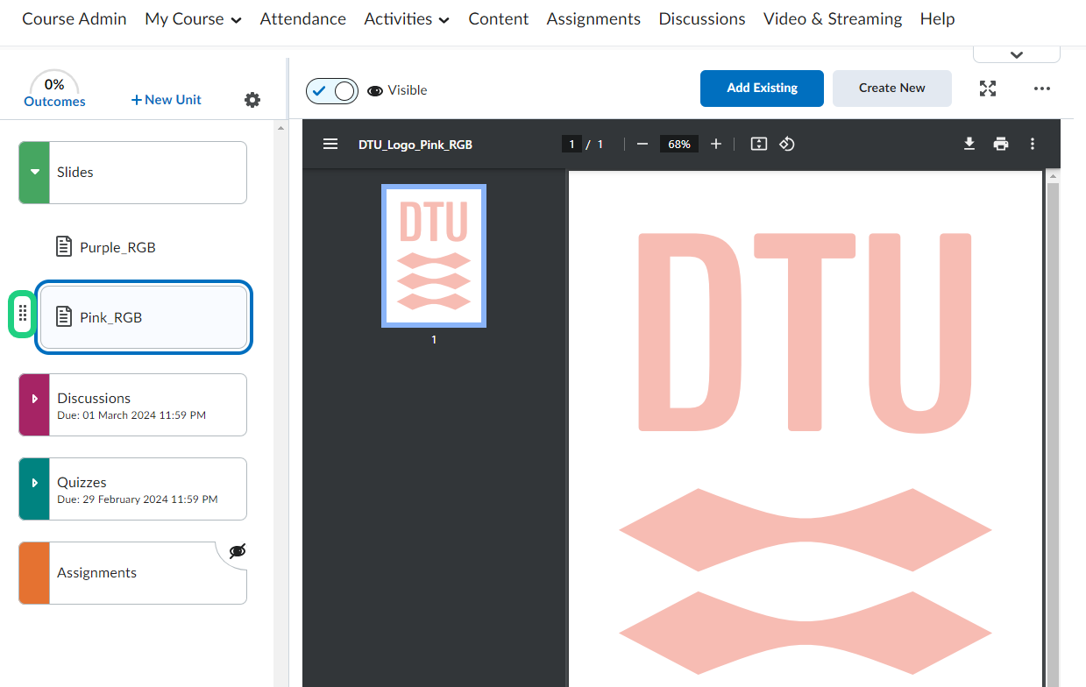Open the My Course dropdown menu
The width and height of the screenshot is (1086, 687).
(193, 19)
